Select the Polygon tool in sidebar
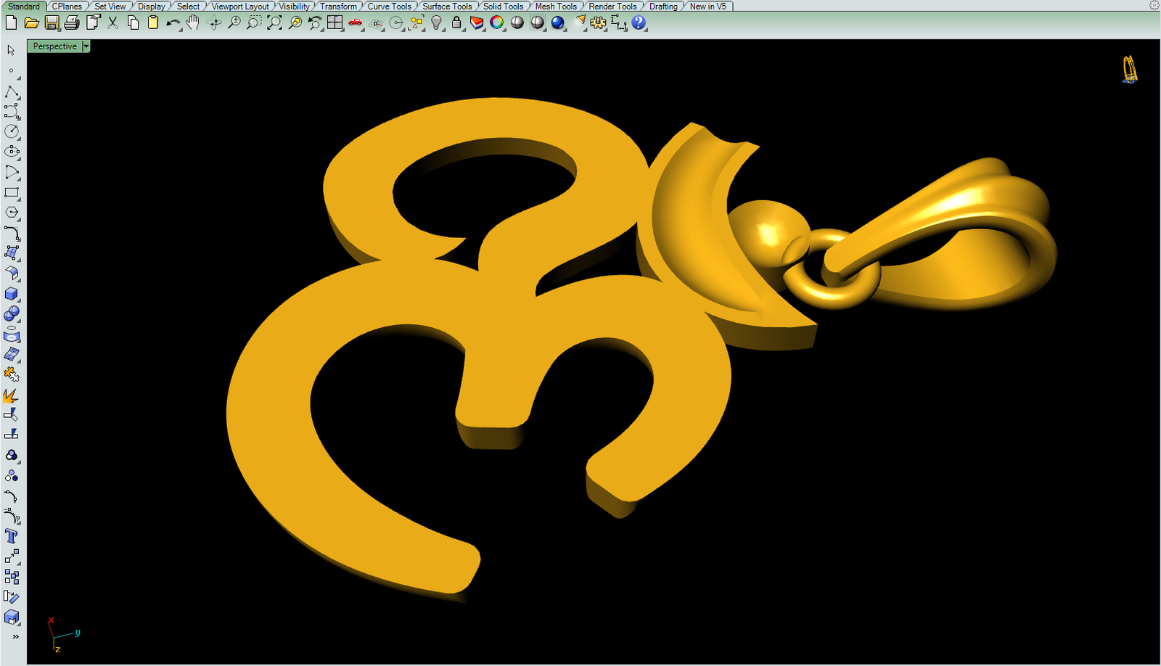Screen dimensions: 1161x666 pyautogui.click(x=11, y=213)
